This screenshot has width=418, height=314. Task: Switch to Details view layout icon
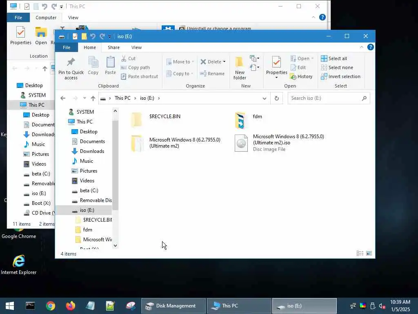coord(360,253)
